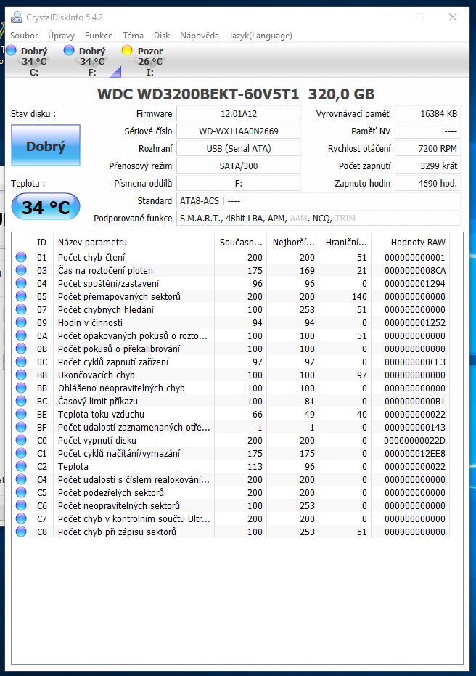Click the Dobrý health status button
The height and width of the screenshot is (676, 476).
(46, 146)
